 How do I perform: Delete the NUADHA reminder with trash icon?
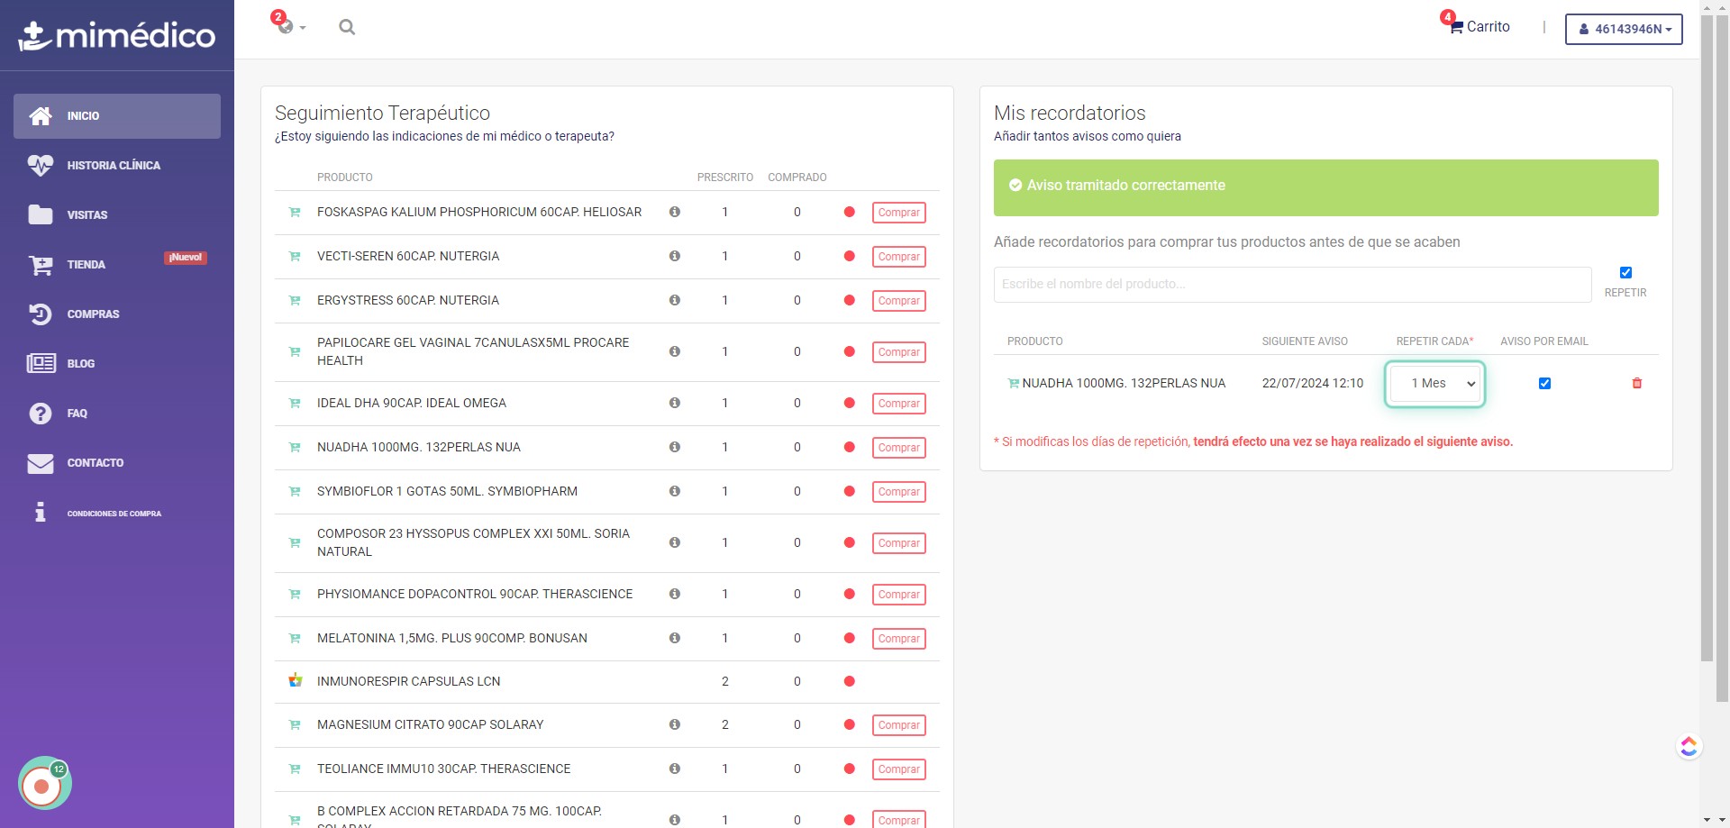point(1637,384)
